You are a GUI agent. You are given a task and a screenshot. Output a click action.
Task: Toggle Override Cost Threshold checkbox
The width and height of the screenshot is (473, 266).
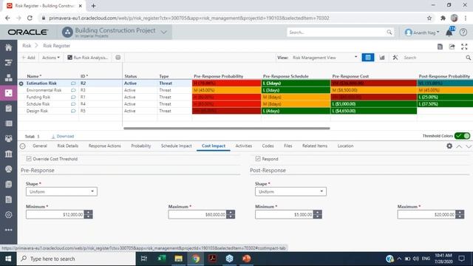tap(29, 159)
